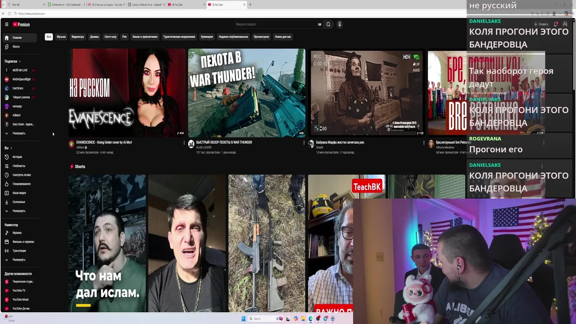Open options menu for EVANESCENCE video

(x=184, y=143)
